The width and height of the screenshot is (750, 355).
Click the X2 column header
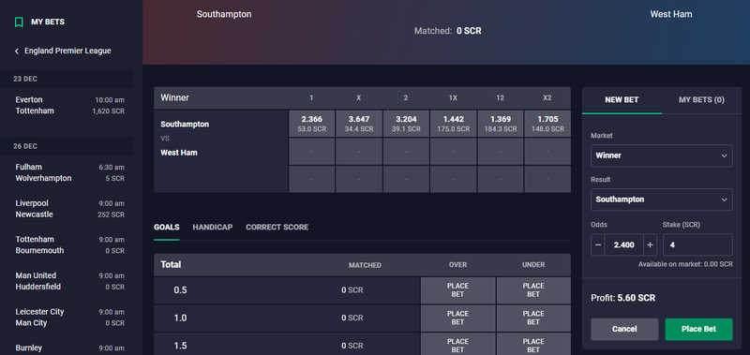(x=547, y=98)
